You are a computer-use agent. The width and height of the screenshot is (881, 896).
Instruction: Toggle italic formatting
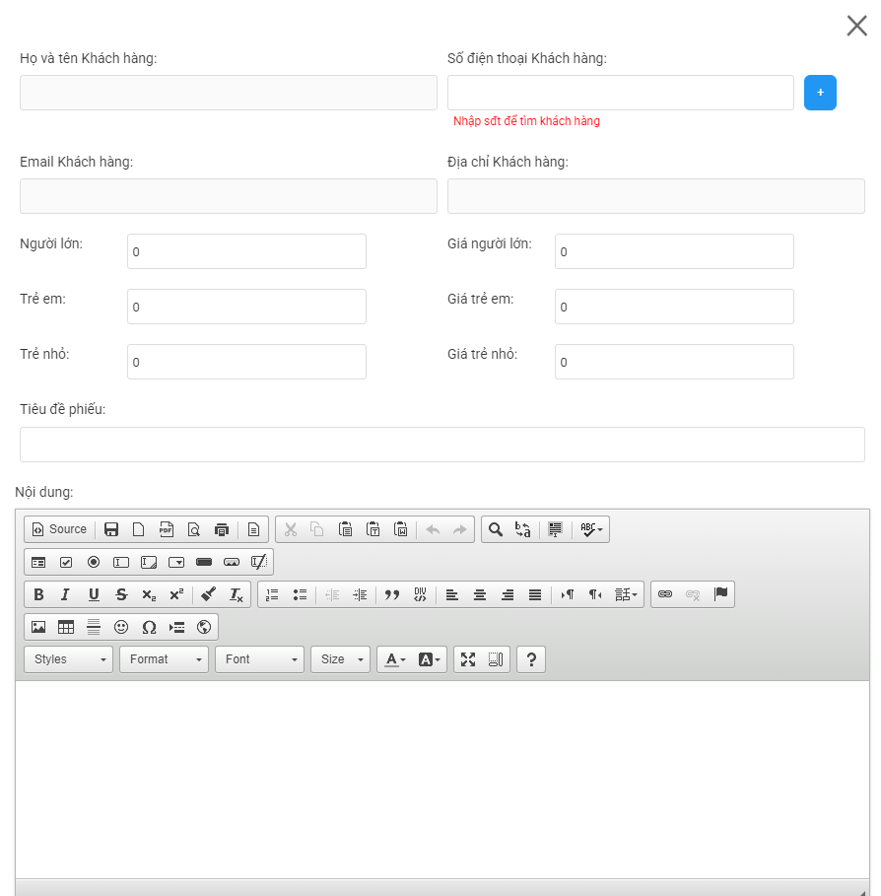[65, 594]
